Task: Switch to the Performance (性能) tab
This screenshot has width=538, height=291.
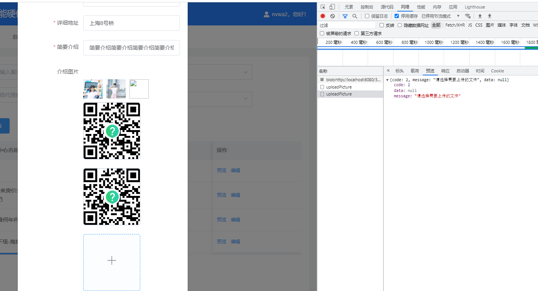Action: [421, 7]
